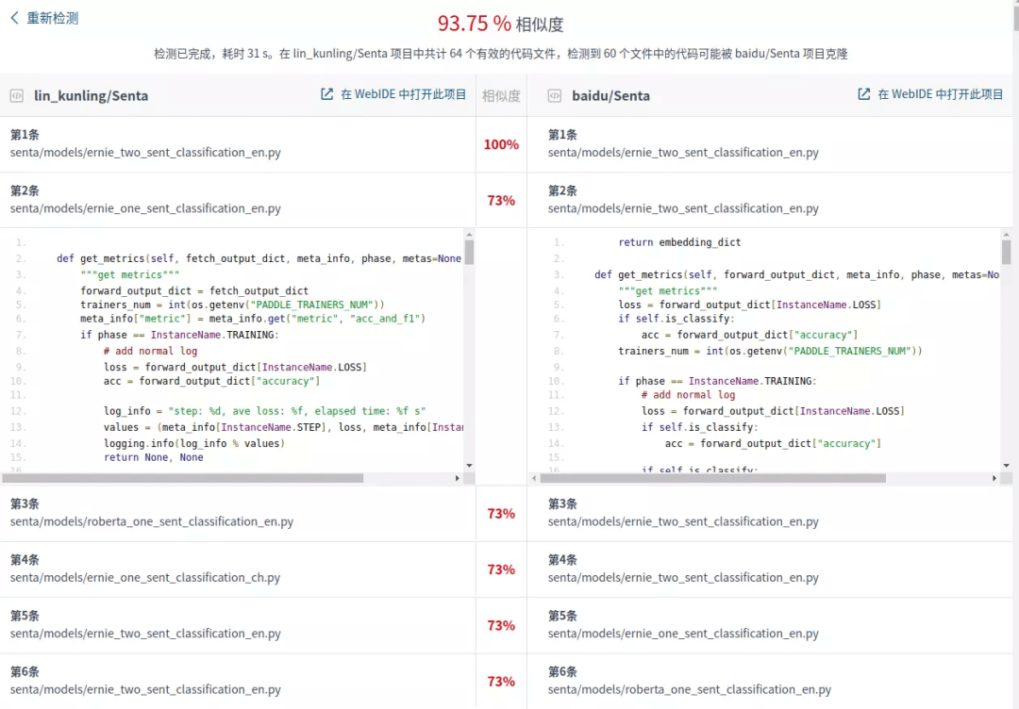Expand left 第1条 ernie_two_sent_classification_en.py row
This screenshot has height=709, width=1019.
238,144
